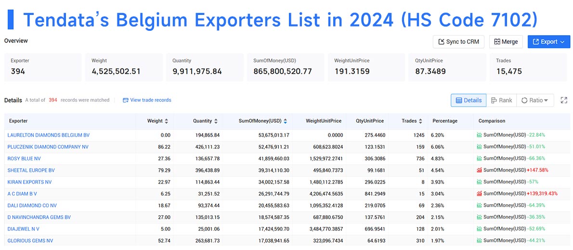
Task: Switch to the Rank view tab
Action: pyautogui.click(x=501, y=100)
